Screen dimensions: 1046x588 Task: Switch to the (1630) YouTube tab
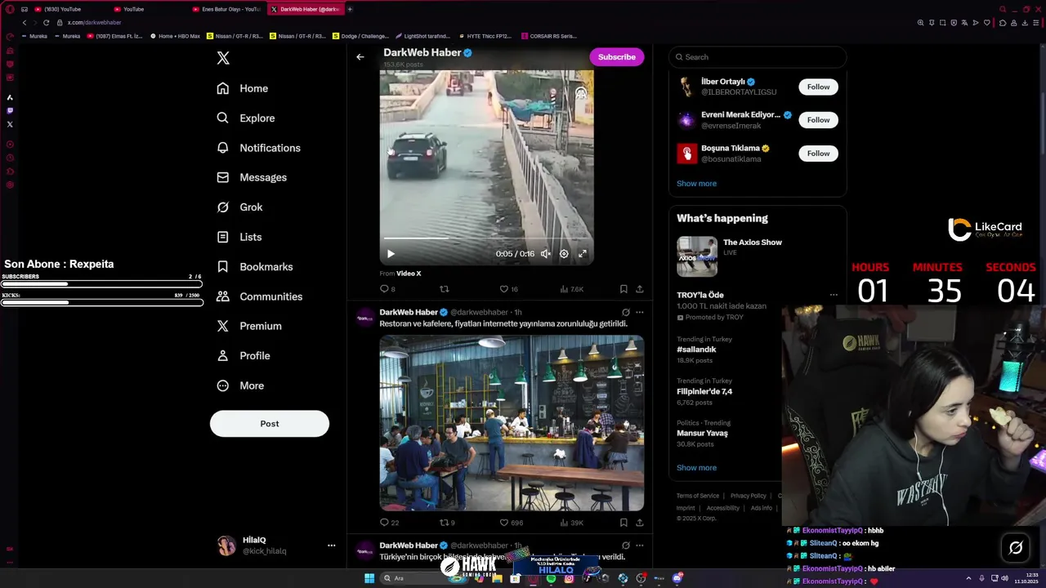(61, 9)
